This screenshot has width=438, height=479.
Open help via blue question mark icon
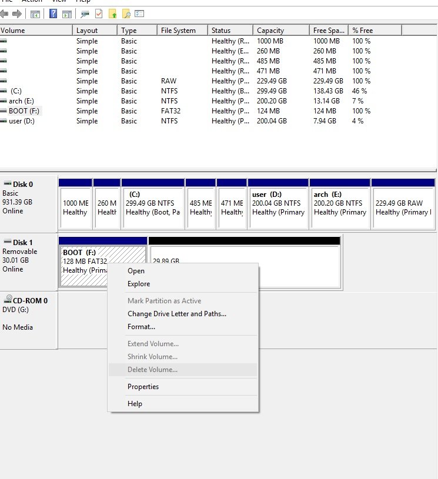tap(53, 14)
